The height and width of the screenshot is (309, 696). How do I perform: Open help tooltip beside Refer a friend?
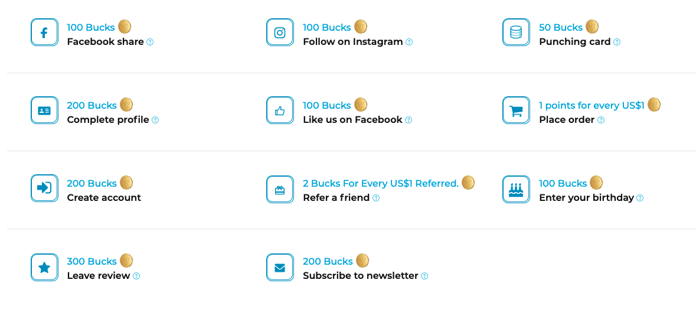[x=376, y=198]
